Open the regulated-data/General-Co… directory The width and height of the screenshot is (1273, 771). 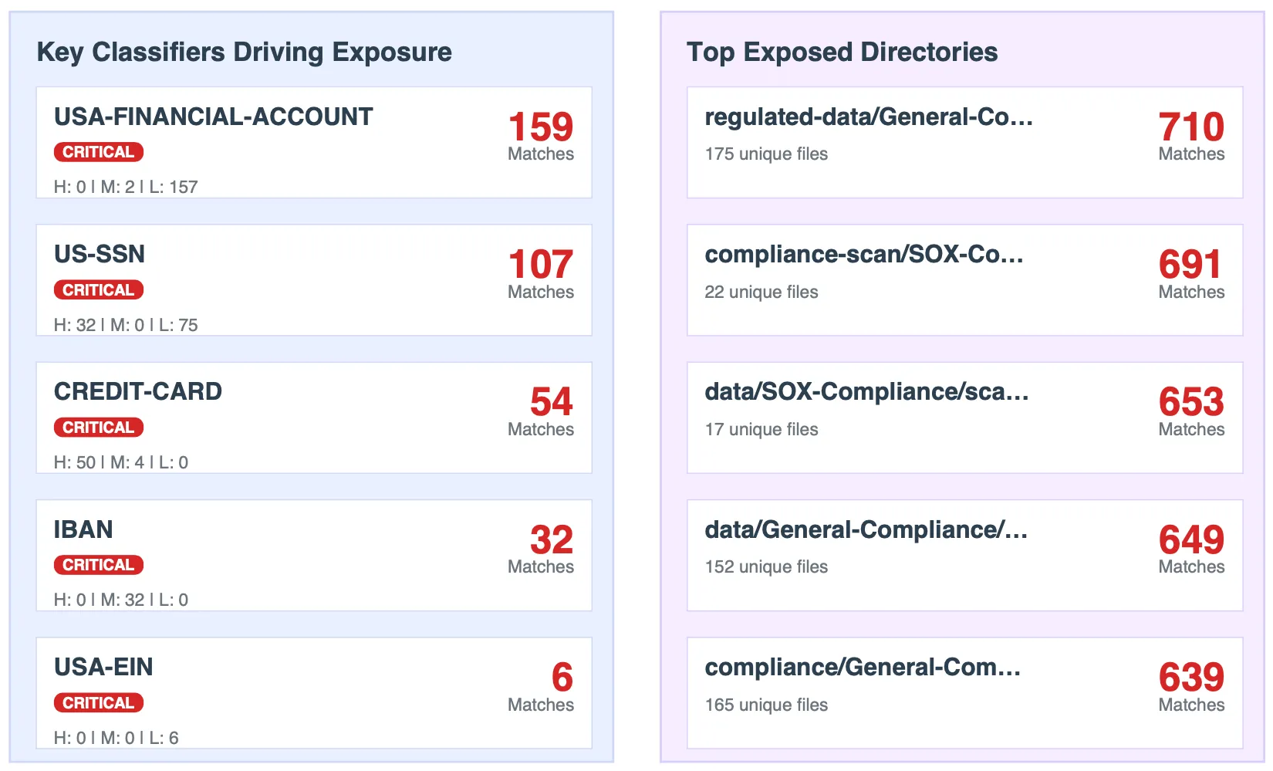tap(868, 117)
